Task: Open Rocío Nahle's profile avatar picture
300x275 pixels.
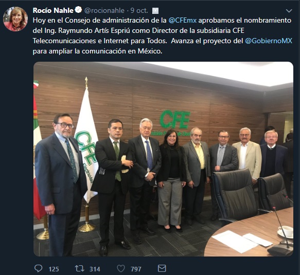Action: [15, 19]
